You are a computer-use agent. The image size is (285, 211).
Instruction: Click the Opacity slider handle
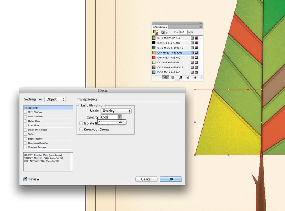(x=120, y=122)
